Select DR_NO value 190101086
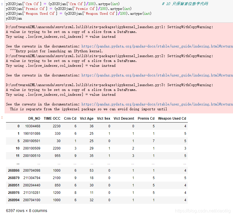233x216 pixels. (x=32, y=134)
